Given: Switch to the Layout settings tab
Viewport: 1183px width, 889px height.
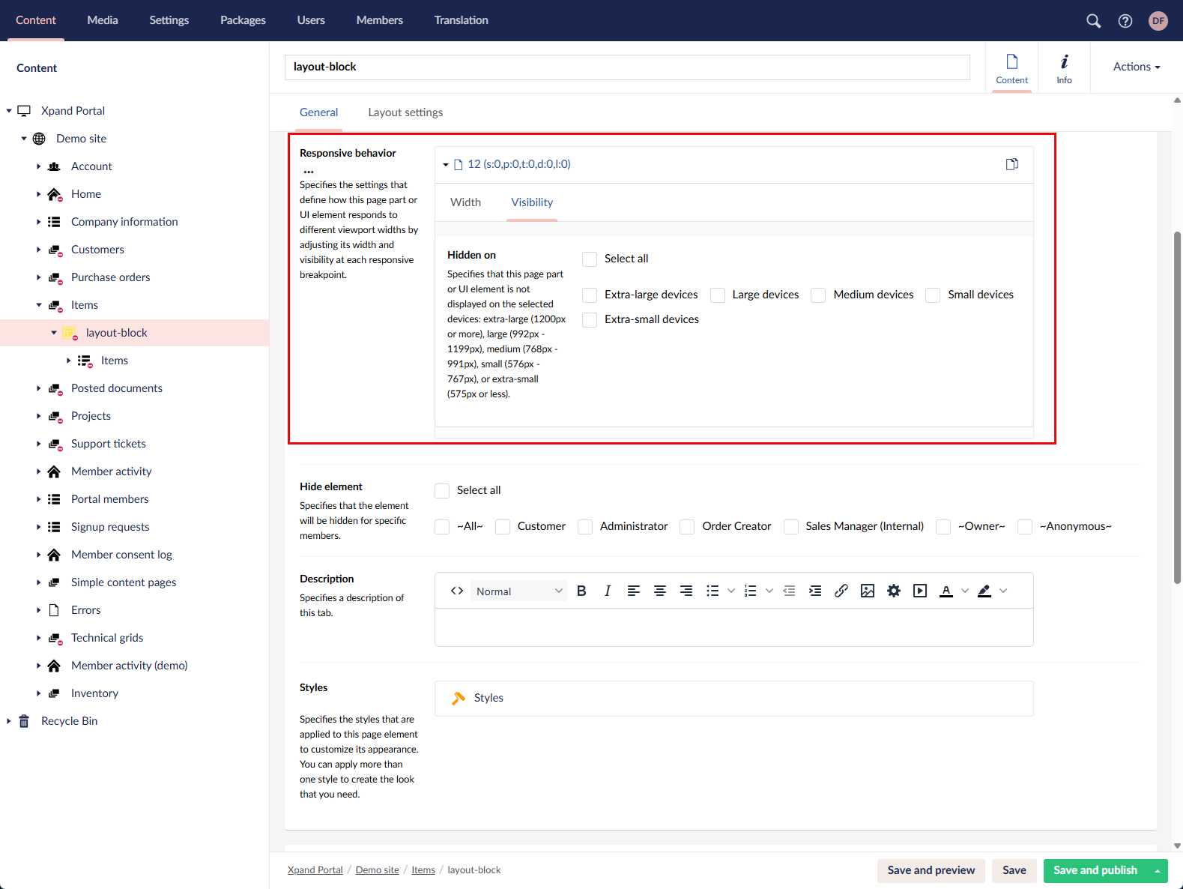Looking at the screenshot, I should pyautogui.click(x=405, y=112).
